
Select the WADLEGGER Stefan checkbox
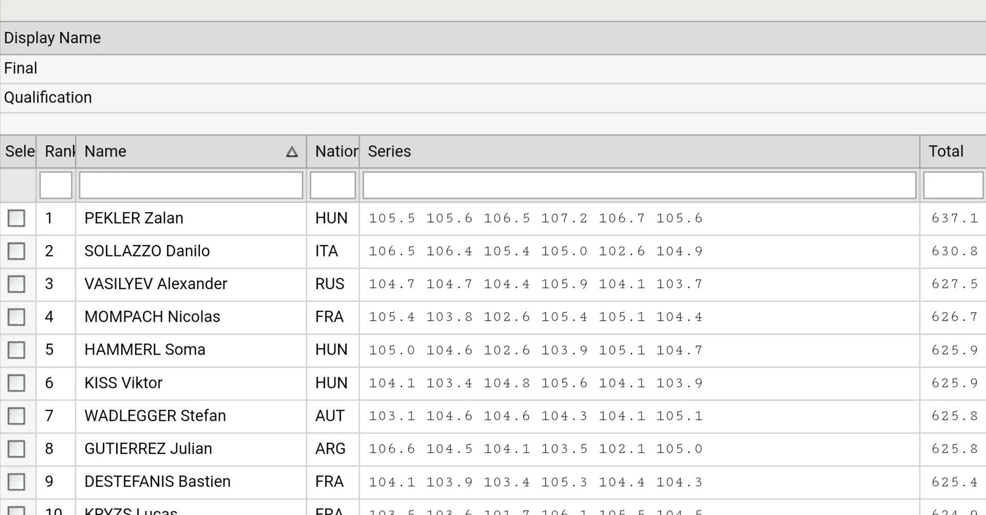(16, 416)
